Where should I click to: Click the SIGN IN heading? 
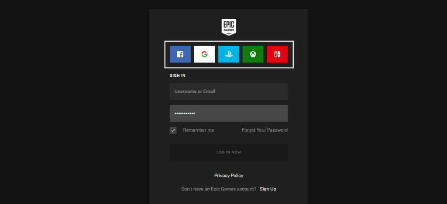click(178, 75)
